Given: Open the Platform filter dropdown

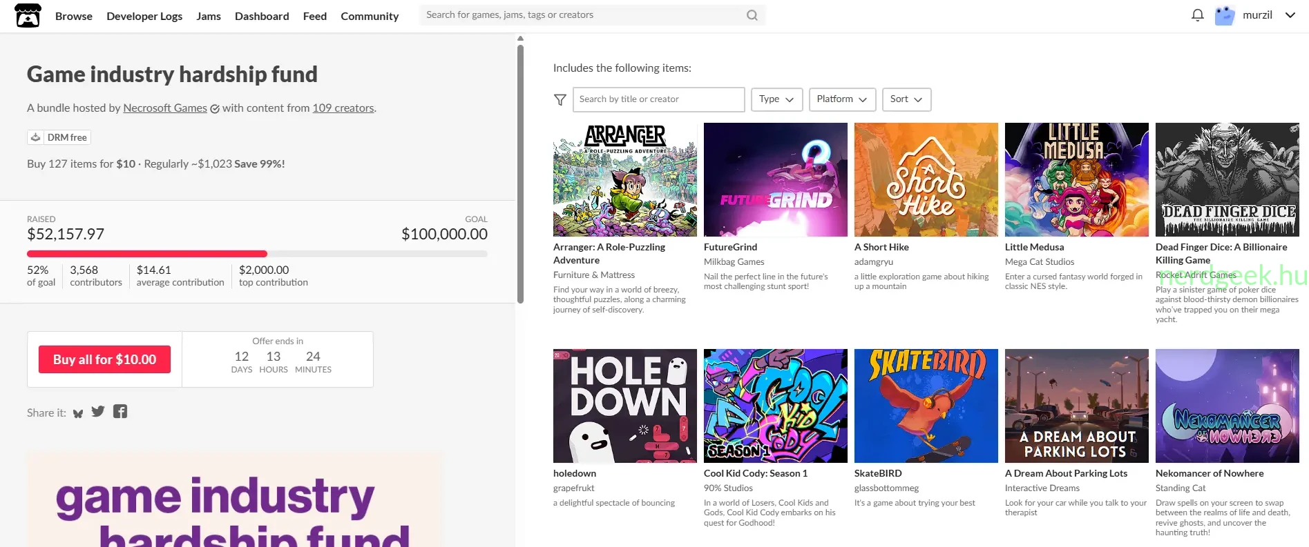Looking at the screenshot, I should point(842,99).
